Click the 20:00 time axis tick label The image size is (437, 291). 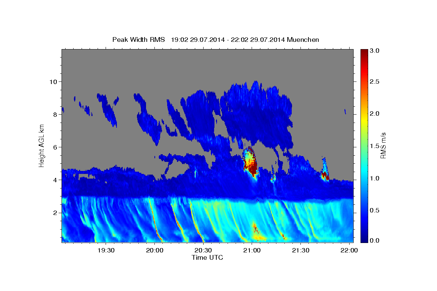[x=154, y=250]
